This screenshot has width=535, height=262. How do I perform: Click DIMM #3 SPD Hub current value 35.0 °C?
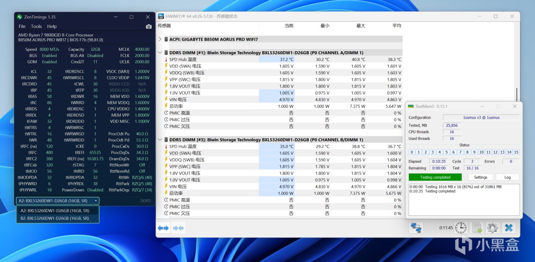click(x=287, y=147)
